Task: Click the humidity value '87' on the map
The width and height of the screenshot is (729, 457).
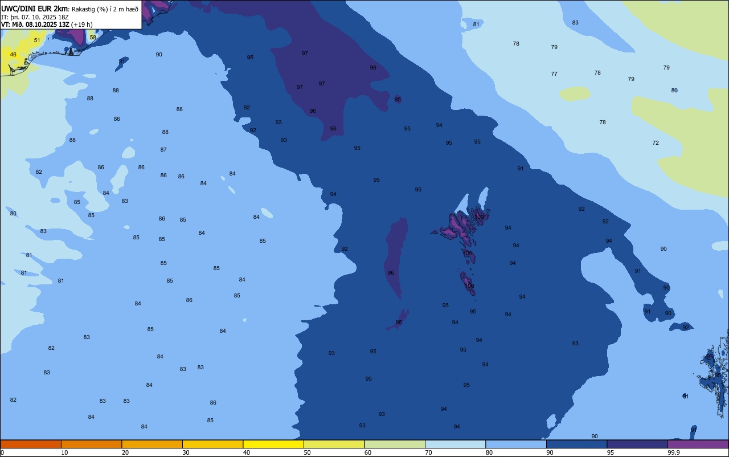Action: click(x=163, y=150)
